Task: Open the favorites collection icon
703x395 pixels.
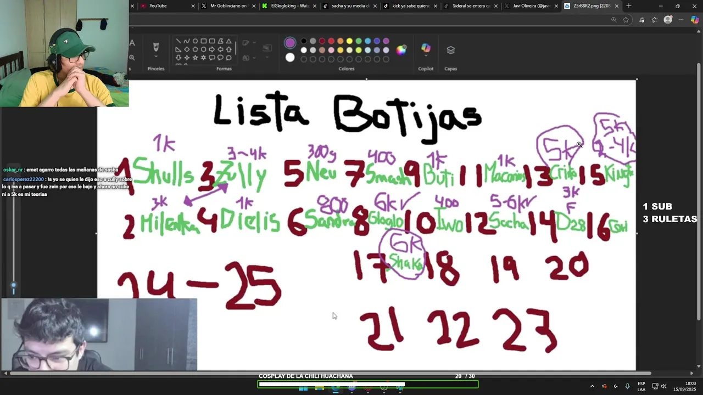Action: (655, 20)
